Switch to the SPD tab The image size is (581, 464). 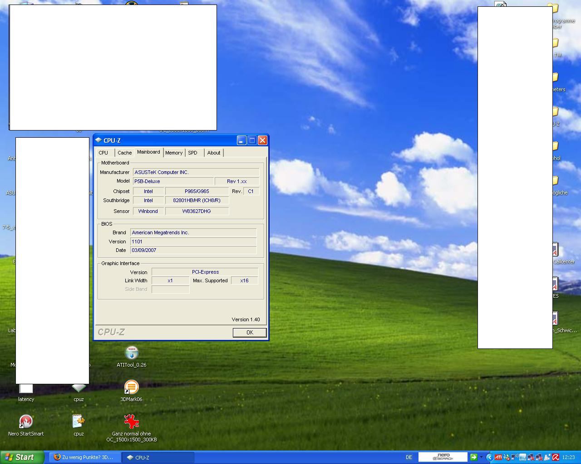(193, 153)
